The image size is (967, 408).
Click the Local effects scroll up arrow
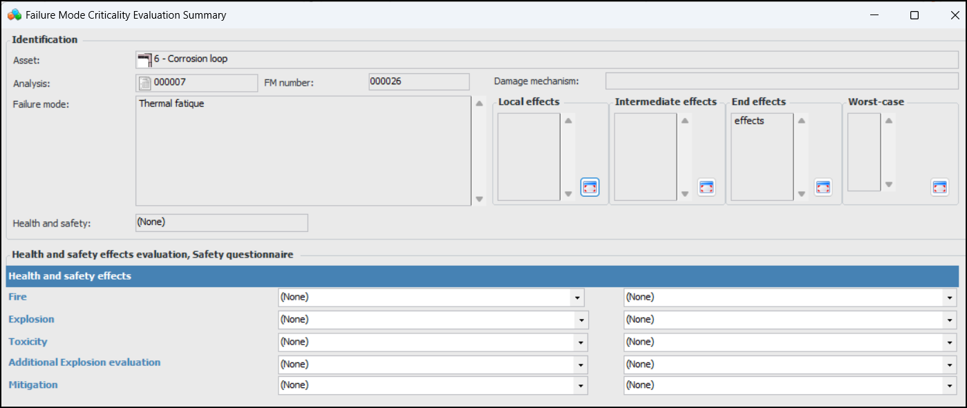click(568, 121)
